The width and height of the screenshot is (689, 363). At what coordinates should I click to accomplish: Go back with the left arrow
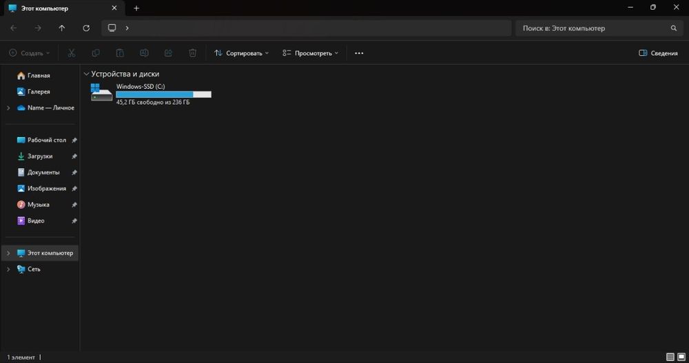click(x=14, y=28)
